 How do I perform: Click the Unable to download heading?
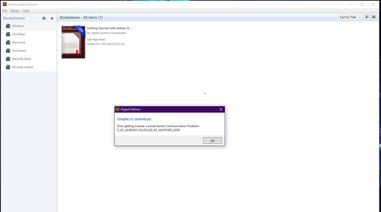(x=134, y=119)
